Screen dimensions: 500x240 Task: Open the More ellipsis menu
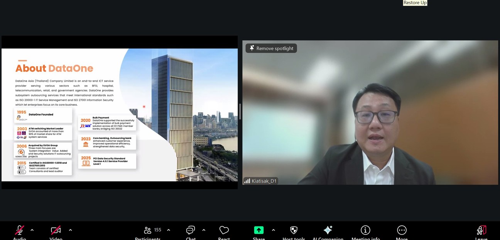click(402, 230)
